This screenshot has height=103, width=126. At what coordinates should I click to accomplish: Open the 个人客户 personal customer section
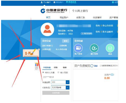coord(46,2)
